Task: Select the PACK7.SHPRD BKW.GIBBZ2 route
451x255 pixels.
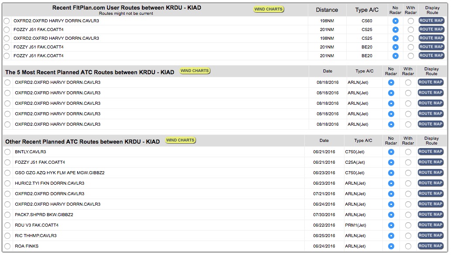Action: [7, 215]
